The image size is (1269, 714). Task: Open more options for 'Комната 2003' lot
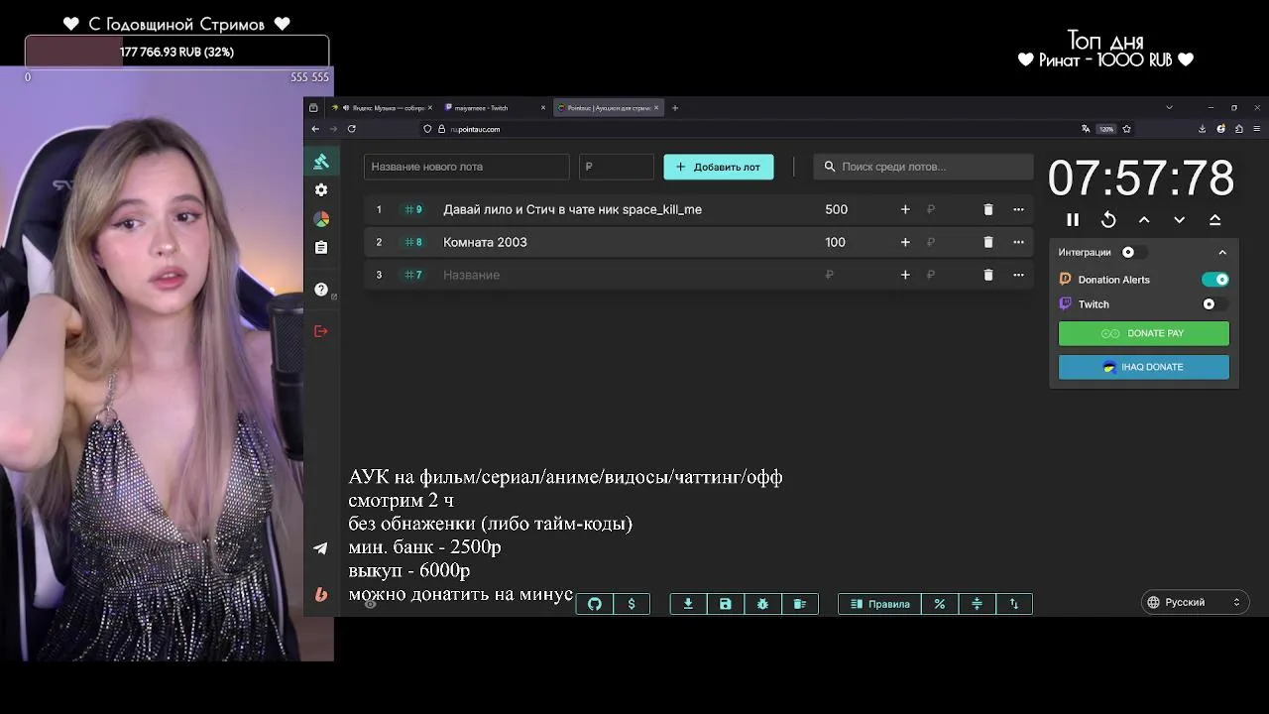1018,242
